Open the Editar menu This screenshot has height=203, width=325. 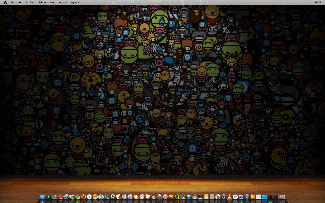click(x=43, y=2)
